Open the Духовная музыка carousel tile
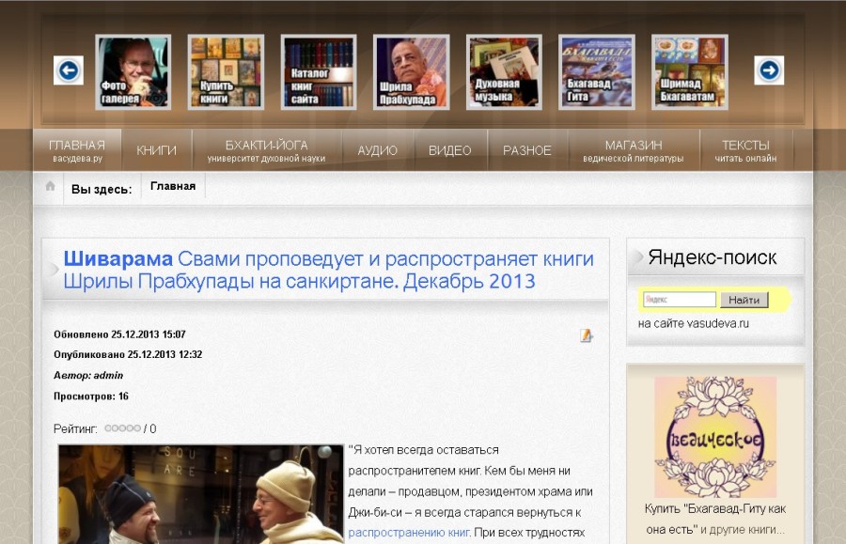This screenshot has width=846, height=544. (504, 72)
